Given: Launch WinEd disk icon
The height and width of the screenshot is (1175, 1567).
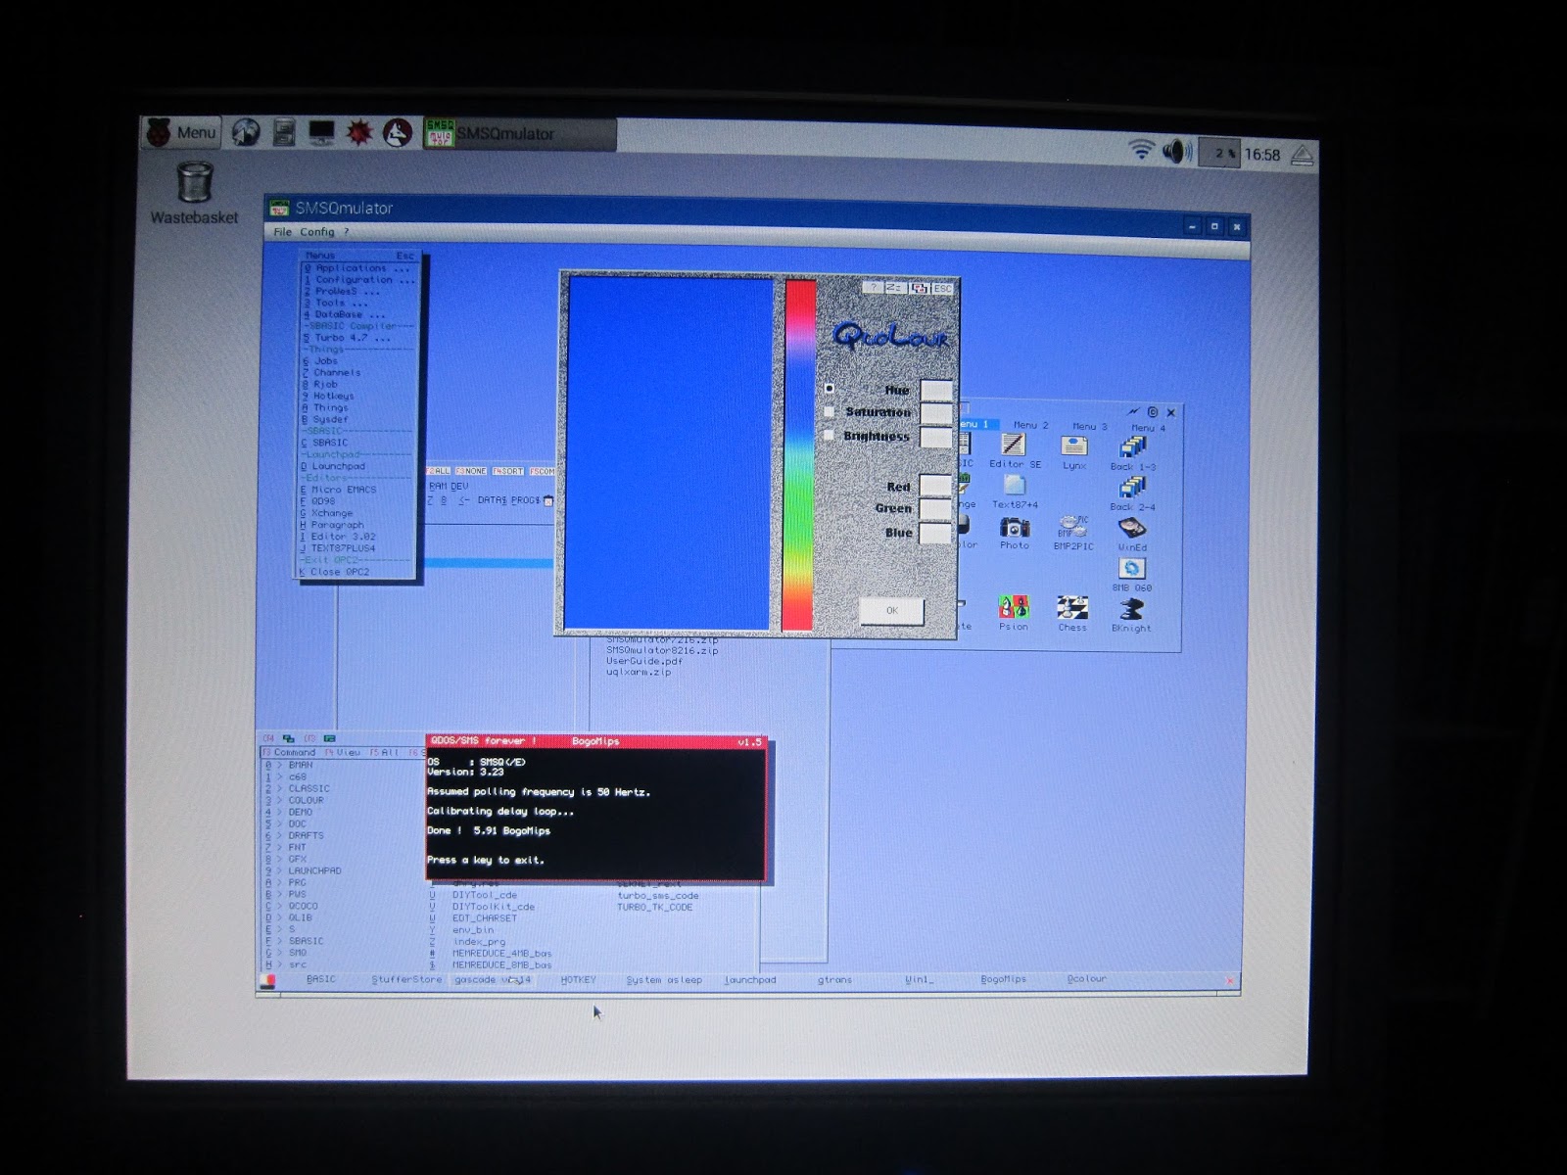Looking at the screenshot, I should (x=1132, y=534).
